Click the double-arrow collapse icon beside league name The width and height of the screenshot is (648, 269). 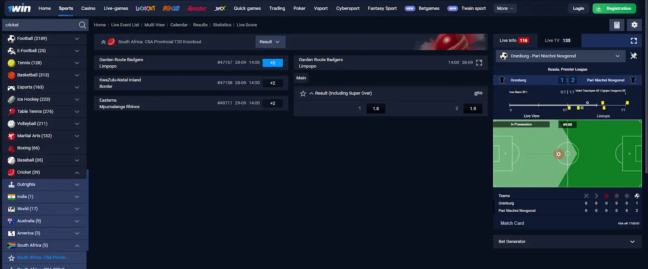pyautogui.click(x=103, y=42)
